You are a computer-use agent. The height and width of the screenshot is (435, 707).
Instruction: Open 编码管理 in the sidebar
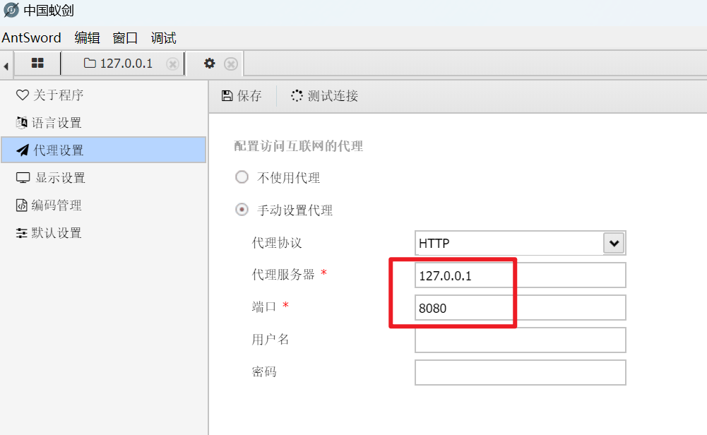click(x=104, y=205)
